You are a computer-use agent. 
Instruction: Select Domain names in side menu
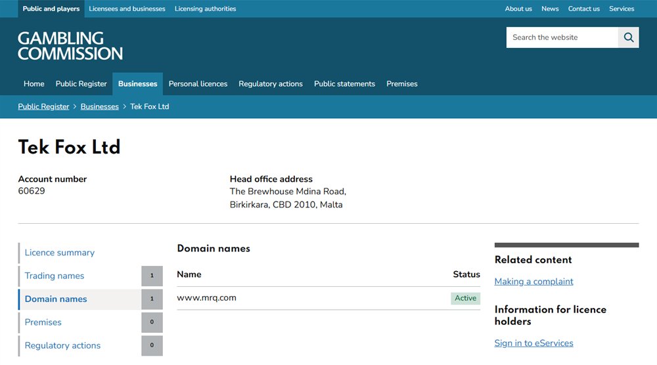click(56, 299)
